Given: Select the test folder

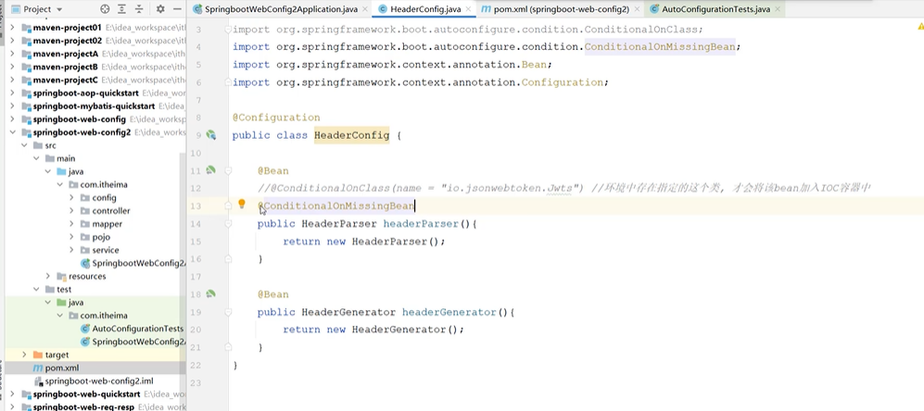Looking at the screenshot, I should [64, 289].
